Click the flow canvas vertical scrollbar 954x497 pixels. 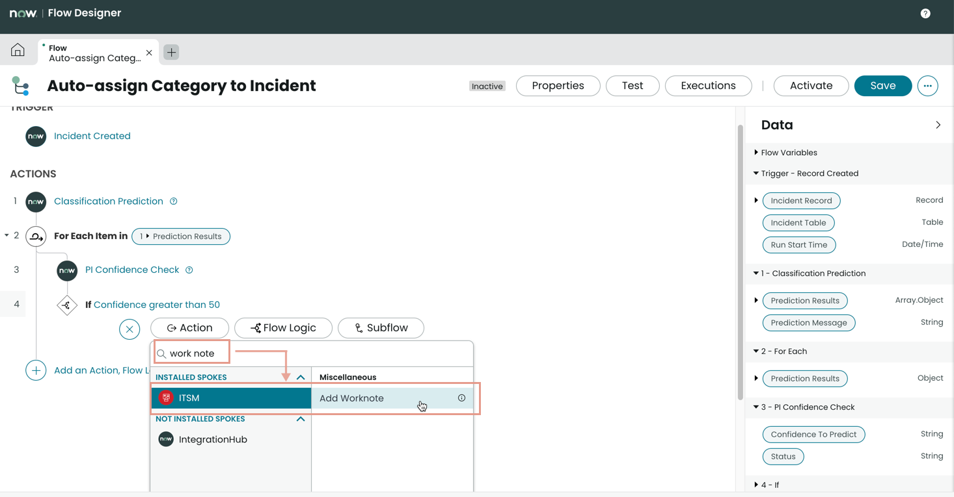(x=740, y=262)
